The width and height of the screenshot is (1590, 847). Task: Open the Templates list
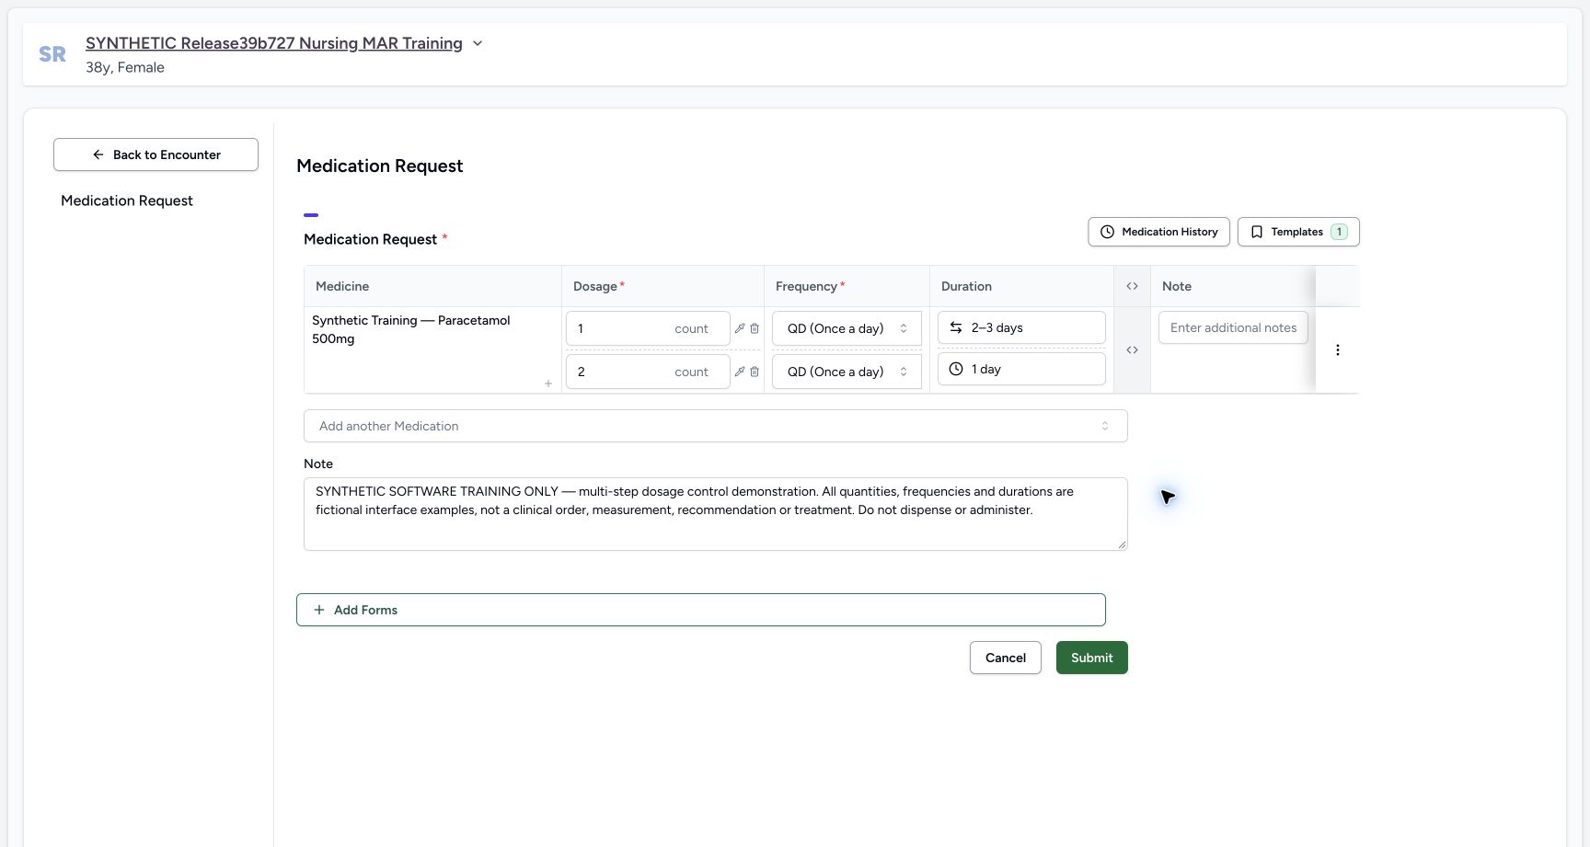(1298, 232)
